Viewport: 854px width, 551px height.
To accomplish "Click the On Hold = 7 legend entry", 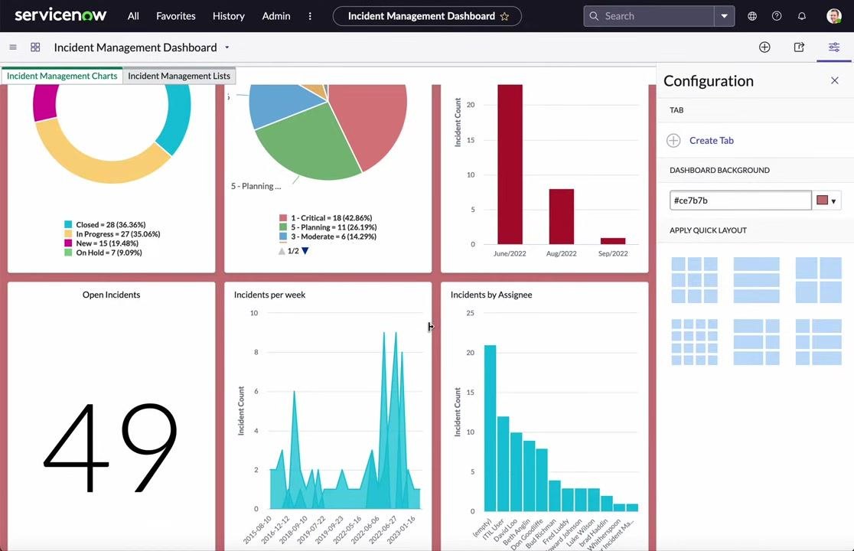I will point(103,253).
